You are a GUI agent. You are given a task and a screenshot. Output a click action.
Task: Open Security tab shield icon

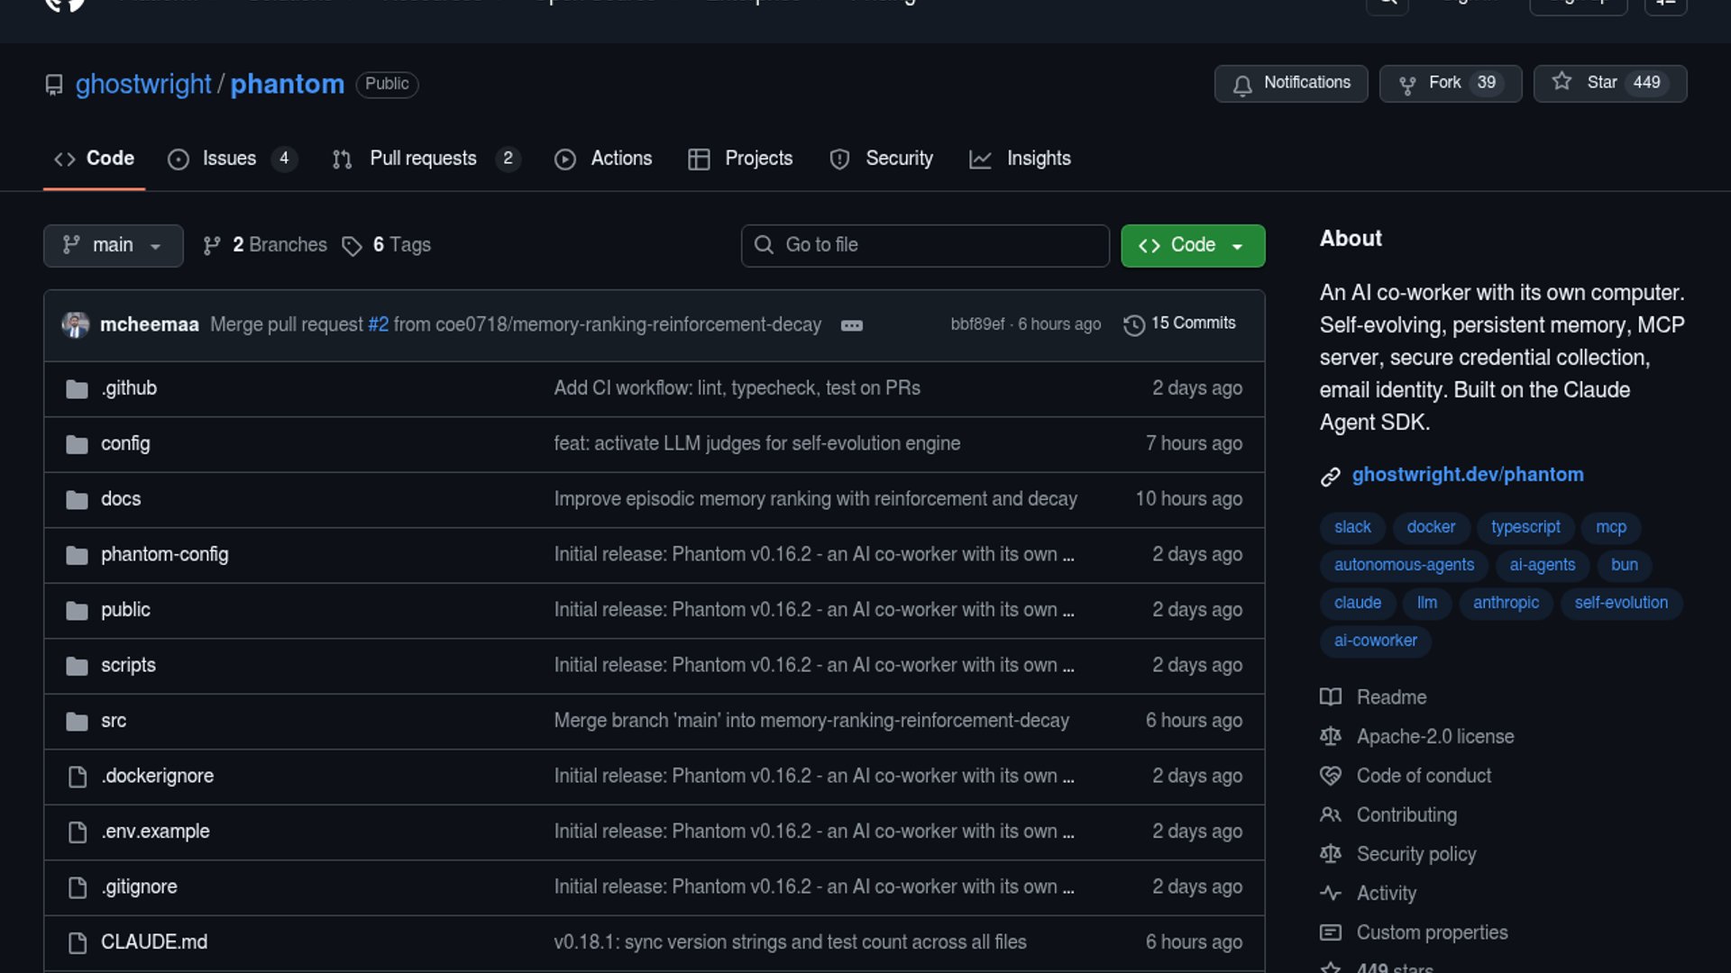[x=839, y=159]
